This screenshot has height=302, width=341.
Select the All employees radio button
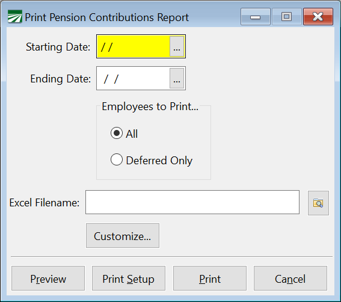[x=117, y=133]
